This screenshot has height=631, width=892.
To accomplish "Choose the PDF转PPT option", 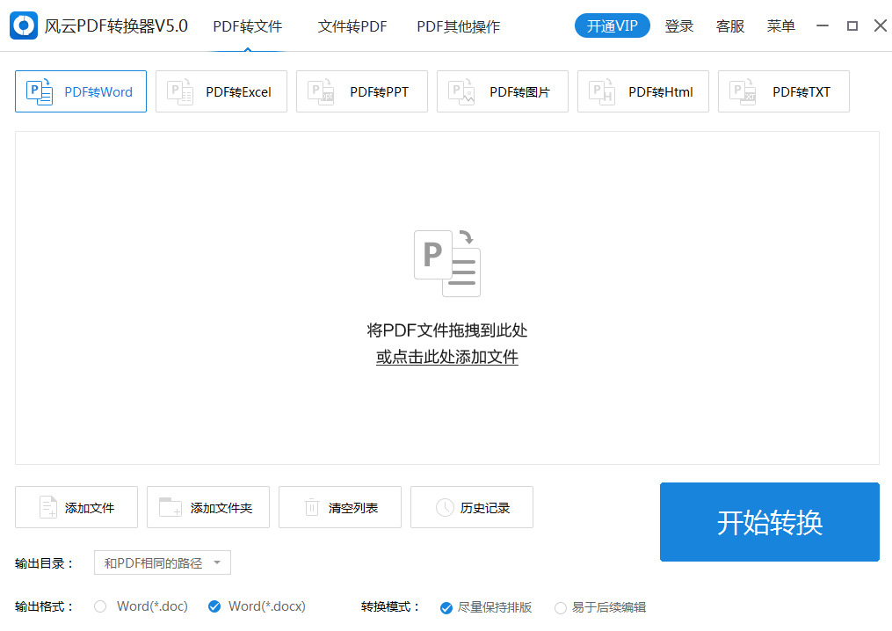I will click(x=362, y=91).
